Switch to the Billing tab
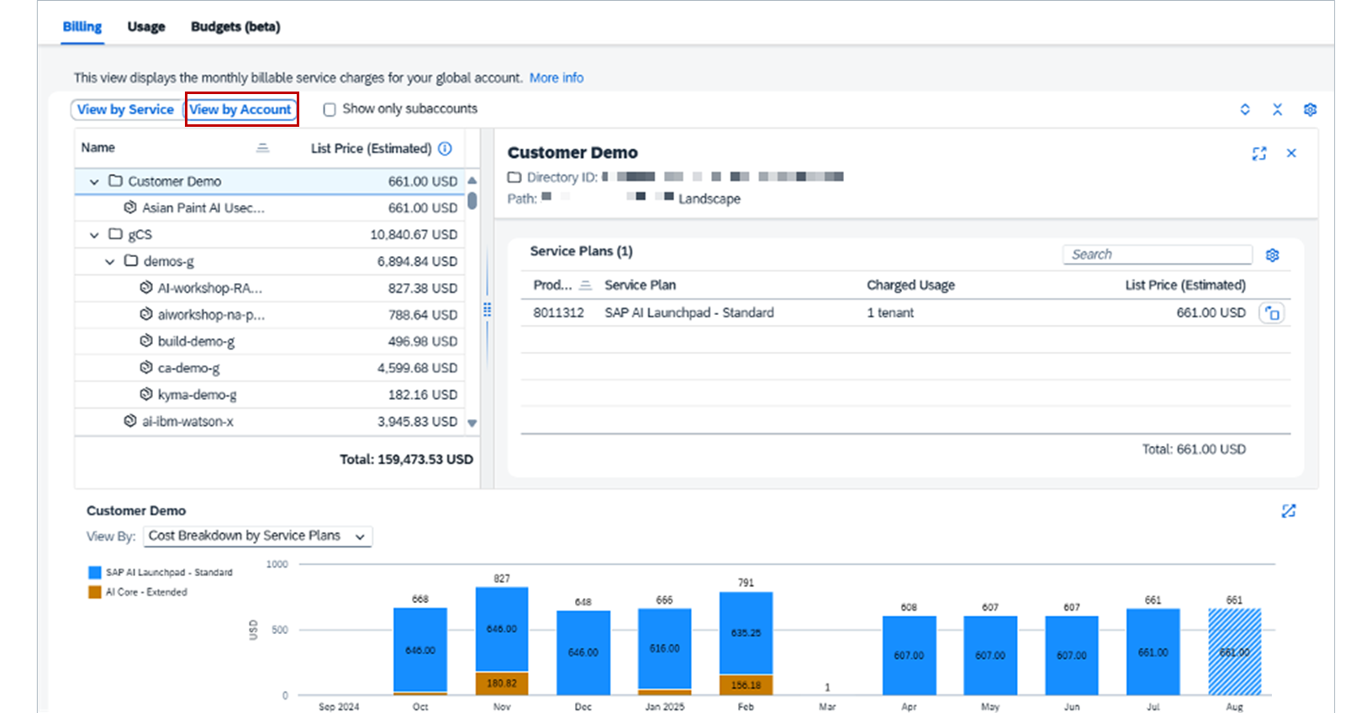 pyautogui.click(x=82, y=26)
